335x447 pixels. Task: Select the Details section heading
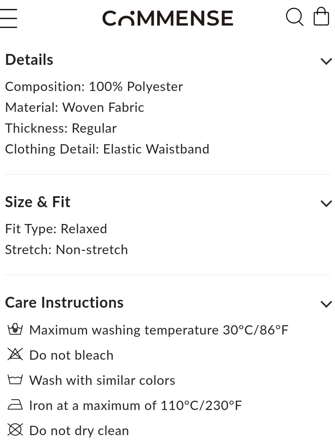pyautogui.click(x=29, y=60)
